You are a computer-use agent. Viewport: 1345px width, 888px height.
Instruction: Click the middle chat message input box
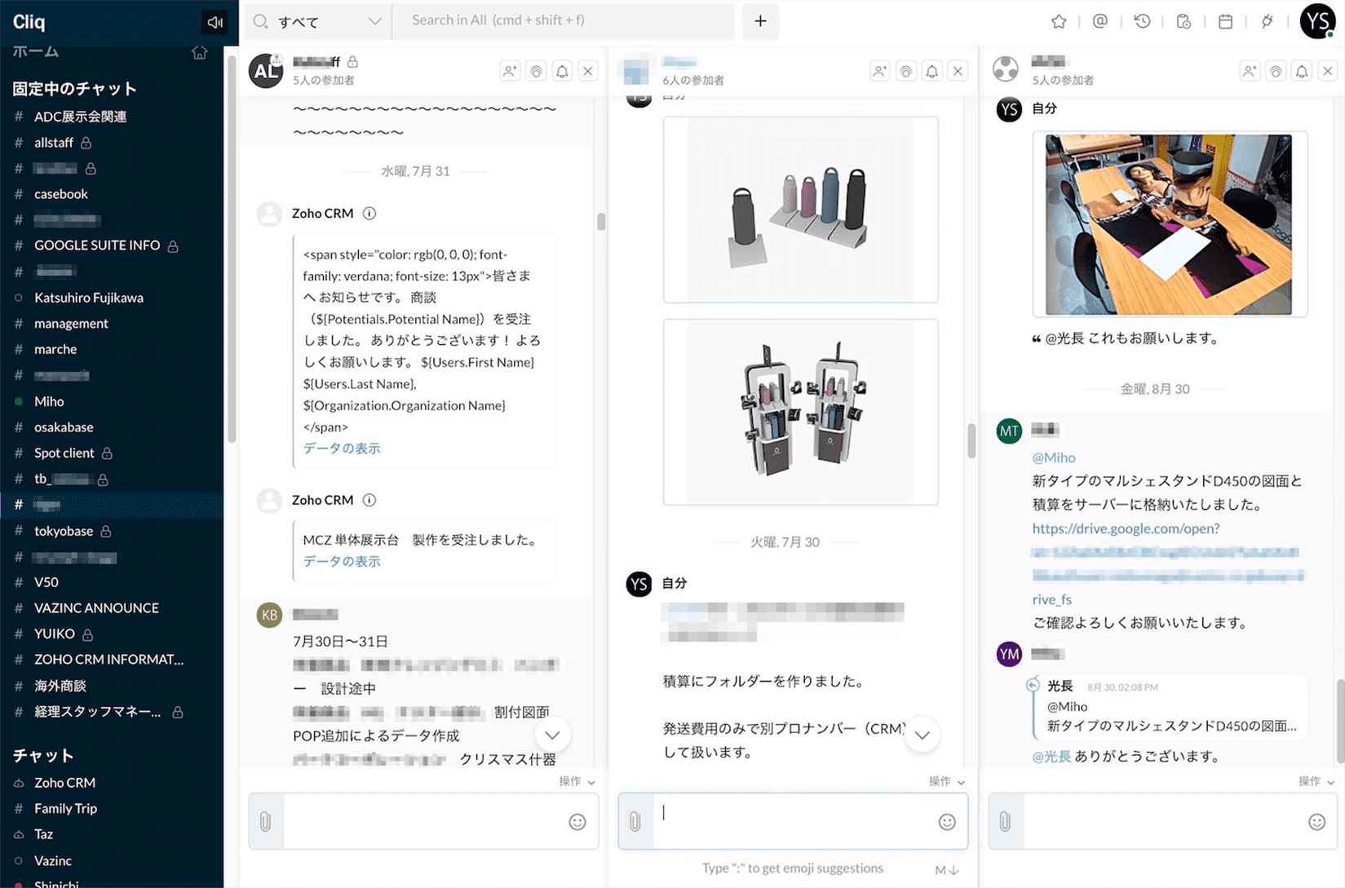point(793,821)
